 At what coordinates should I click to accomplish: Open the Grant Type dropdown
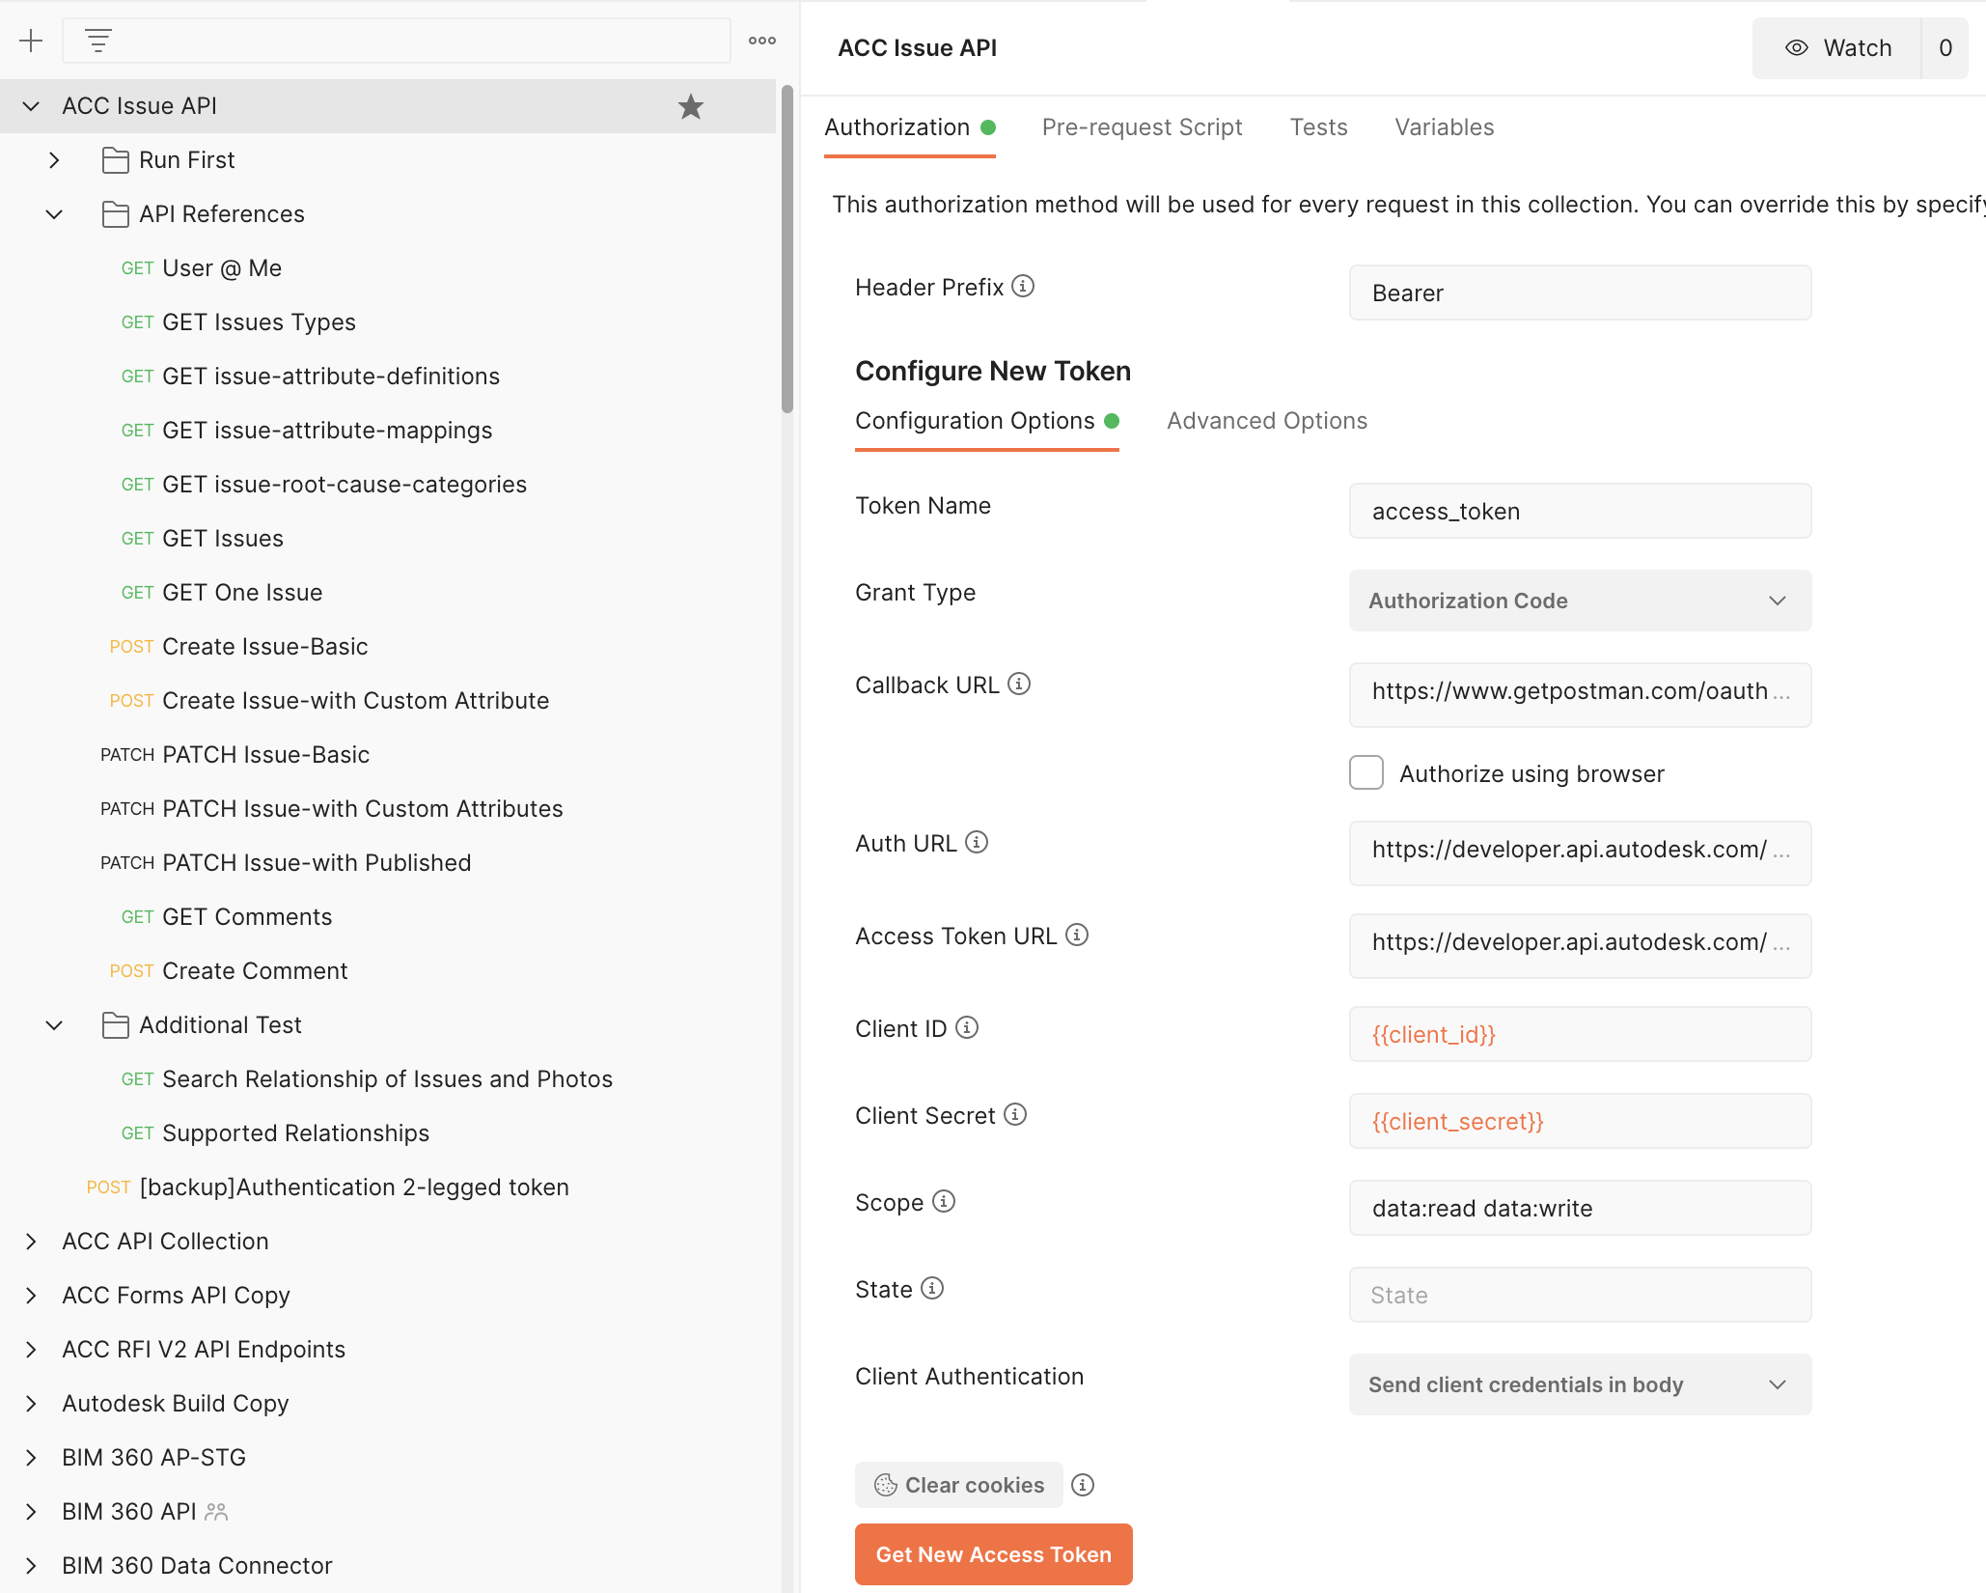click(1579, 601)
